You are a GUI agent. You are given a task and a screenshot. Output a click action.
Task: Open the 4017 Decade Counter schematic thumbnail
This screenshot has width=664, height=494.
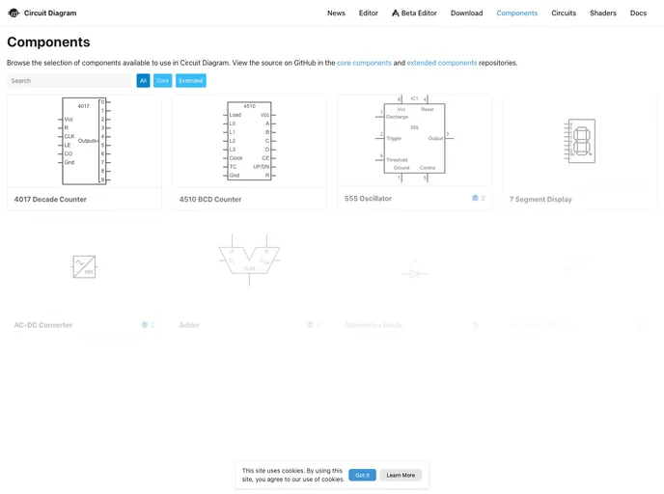(84, 141)
